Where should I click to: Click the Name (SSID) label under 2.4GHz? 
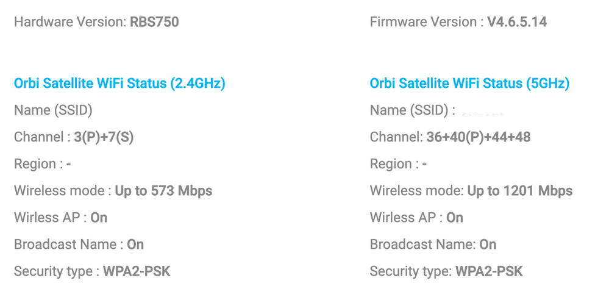pyautogui.click(x=53, y=110)
